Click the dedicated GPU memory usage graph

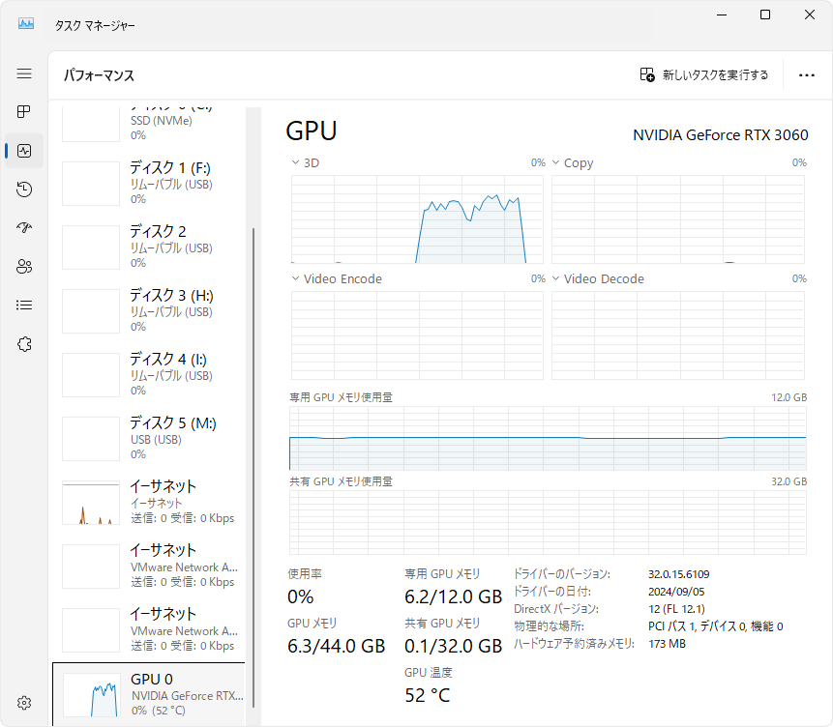(547, 438)
